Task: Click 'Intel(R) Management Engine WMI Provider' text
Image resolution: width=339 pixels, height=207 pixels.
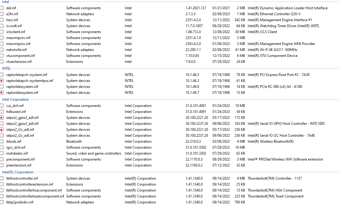Action: (x=281, y=44)
